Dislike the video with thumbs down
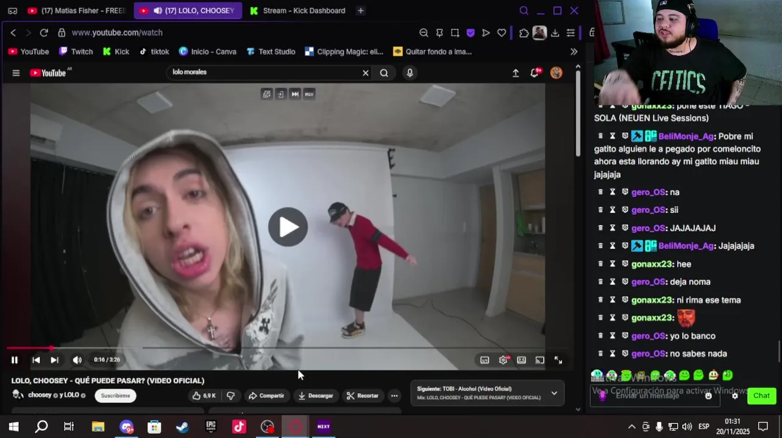This screenshot has width=782, height=438. [x=230, y=395]
